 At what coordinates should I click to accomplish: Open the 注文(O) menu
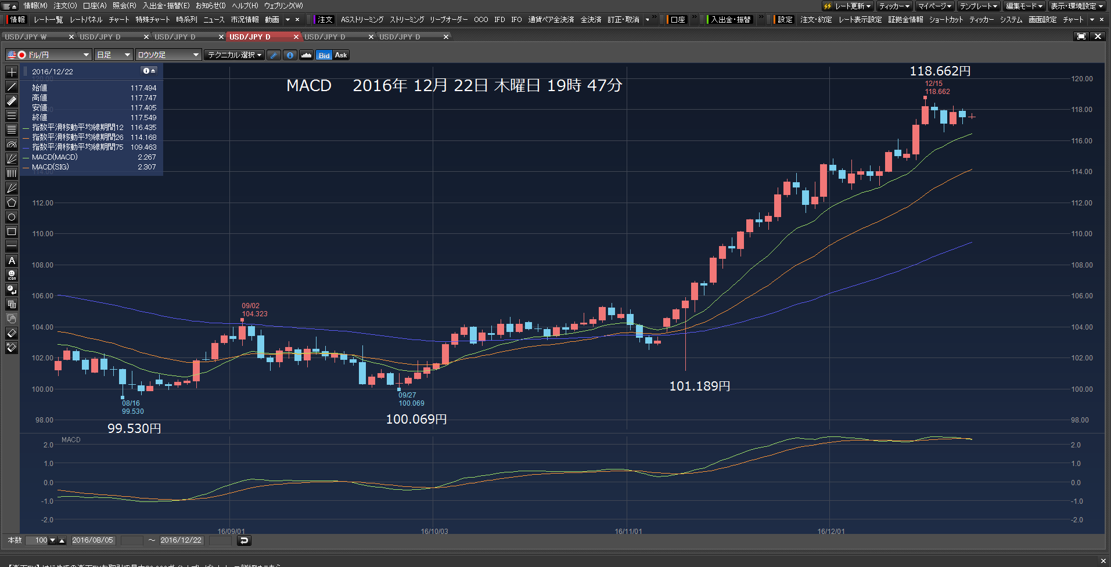click(x=65, y=6)
